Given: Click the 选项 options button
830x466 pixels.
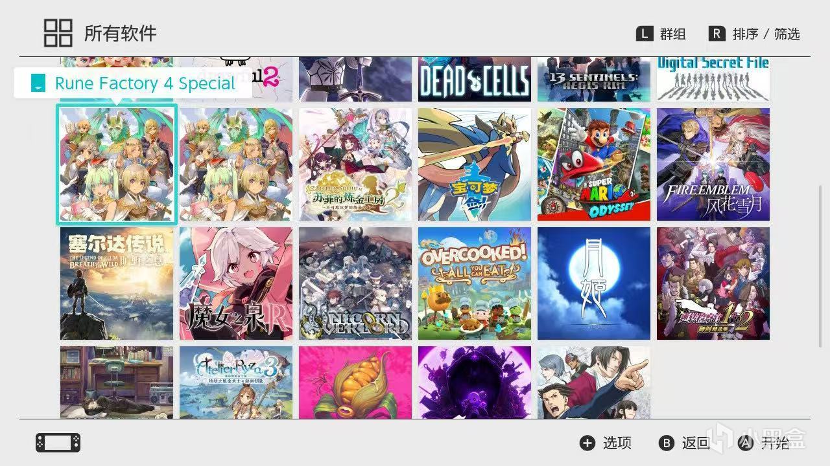Looking at the screenshot, I should (606, 443).
